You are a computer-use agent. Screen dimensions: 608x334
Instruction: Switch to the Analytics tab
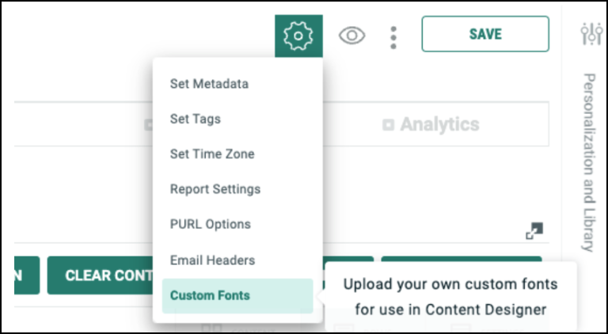coord(439,125)
